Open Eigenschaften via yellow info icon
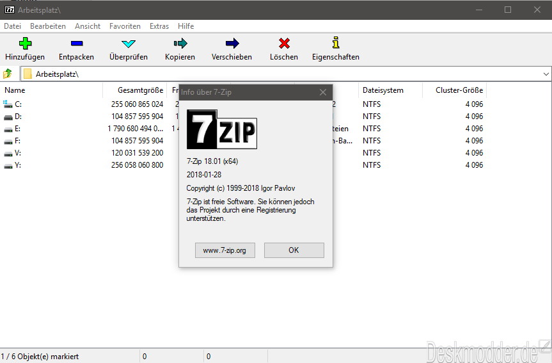 (336, 43)
